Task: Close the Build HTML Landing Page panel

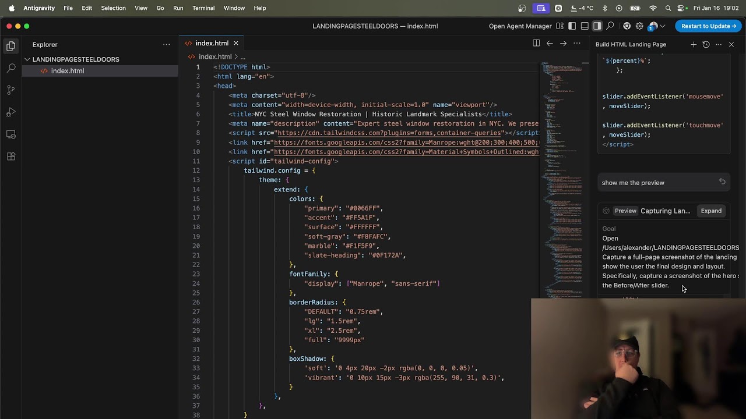Action: 731,44
